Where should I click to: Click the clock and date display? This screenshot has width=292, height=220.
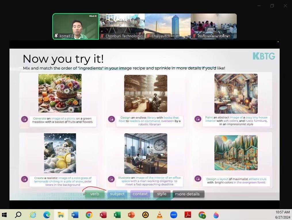[283, 215]
